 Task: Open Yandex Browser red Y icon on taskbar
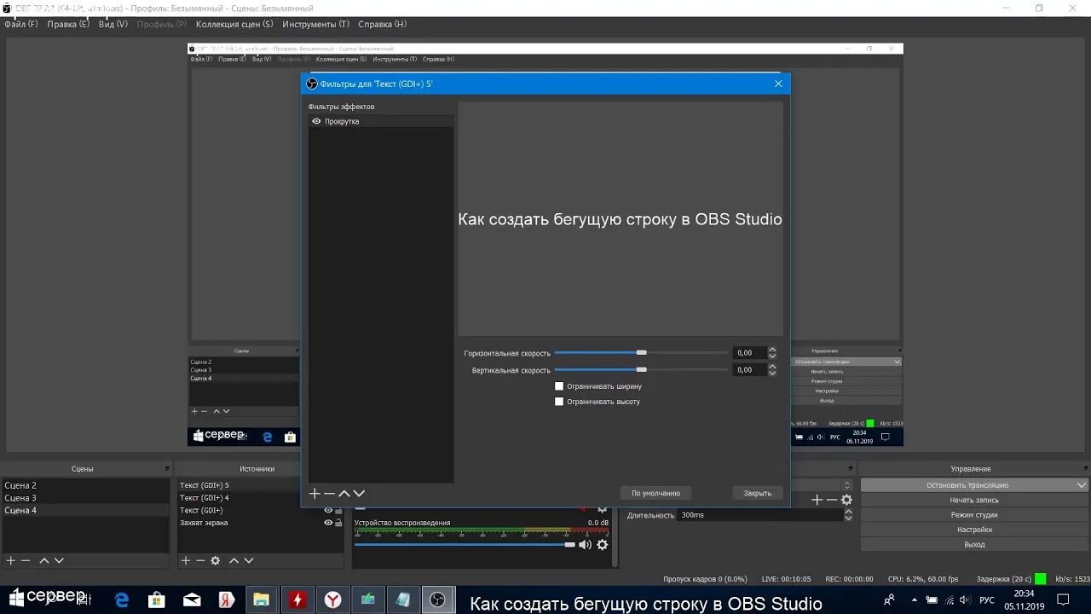332,600
